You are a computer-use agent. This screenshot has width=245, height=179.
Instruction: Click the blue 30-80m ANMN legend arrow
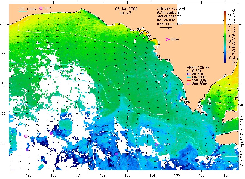pyautogui.click(x=189, y=74)
